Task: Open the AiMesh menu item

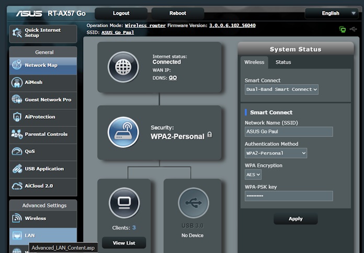Action: click(x=43, y=83)
